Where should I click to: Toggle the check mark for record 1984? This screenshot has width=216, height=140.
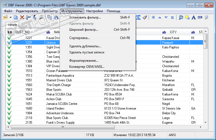coord(9,113)
